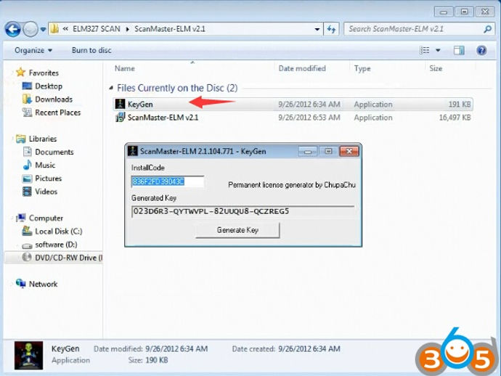Click the Libraries folder icon
This screenshot has width=501, height=376.
[21, 139]
